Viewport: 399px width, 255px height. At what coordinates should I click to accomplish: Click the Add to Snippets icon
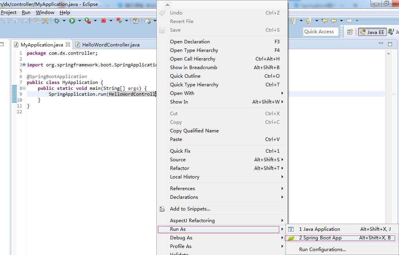[162, 209]
